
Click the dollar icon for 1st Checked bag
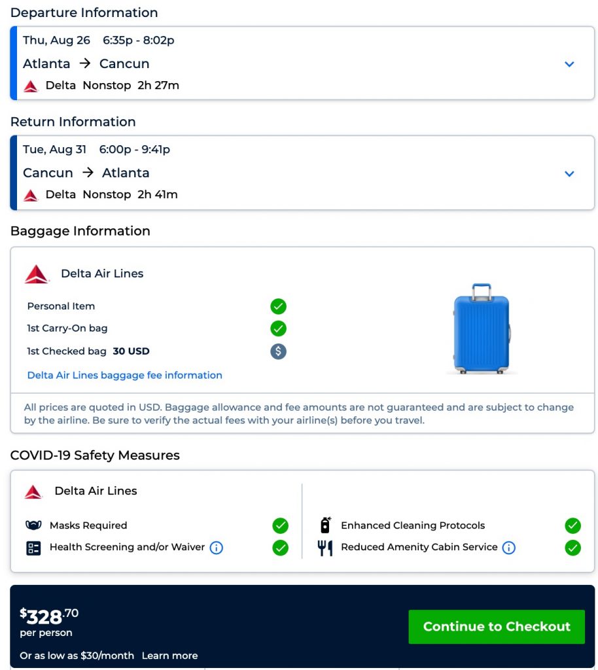pyautogui.click(x=279, y=351)
